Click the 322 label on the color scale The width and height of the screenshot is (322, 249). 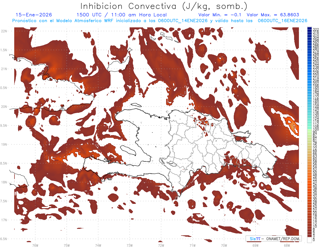[316, 29]
